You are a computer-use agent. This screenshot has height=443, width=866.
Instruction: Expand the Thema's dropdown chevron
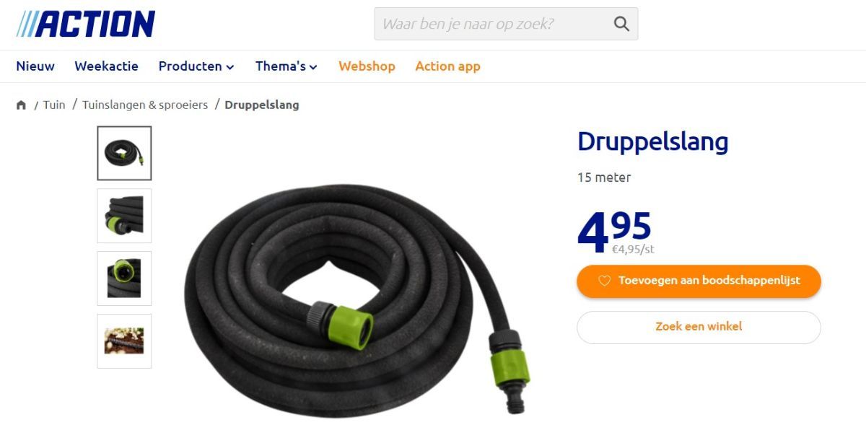click(313, 67)
